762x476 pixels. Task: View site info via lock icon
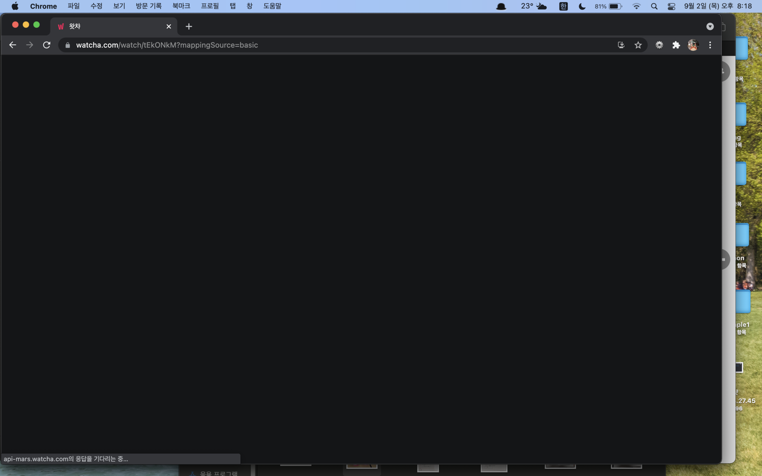(68, 45)
